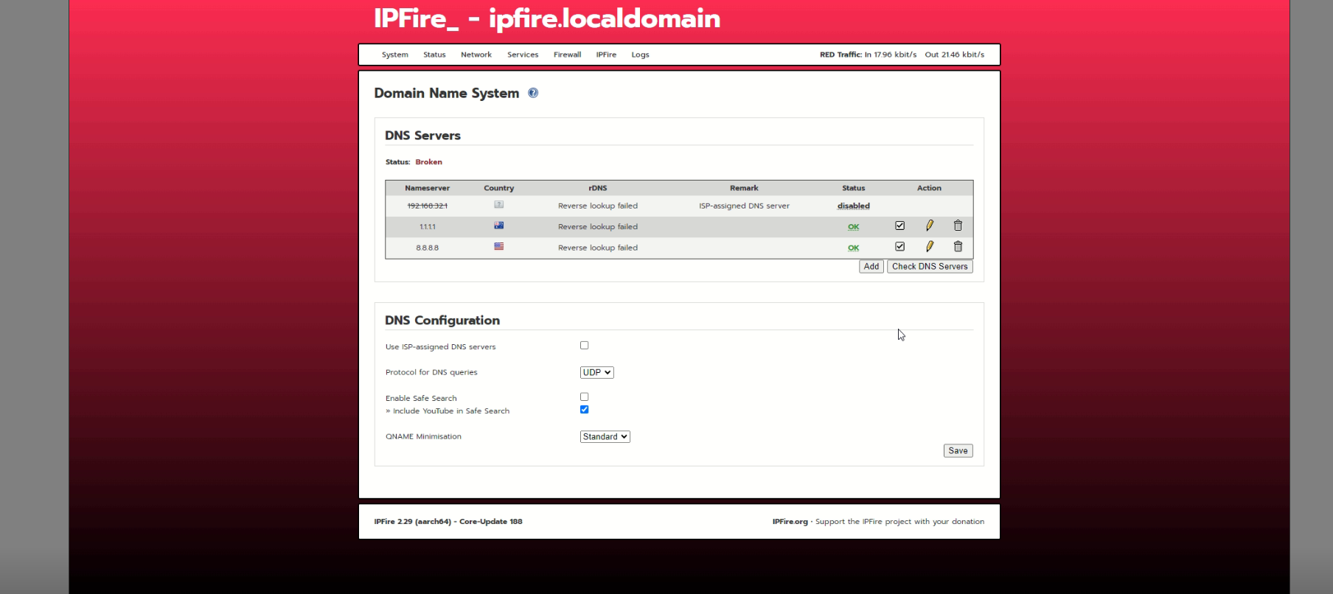1333x594 pixels.
Task: Toggle enabled checkbox for nameserver 1.1.1.1
Action: (x=899, y=226)
